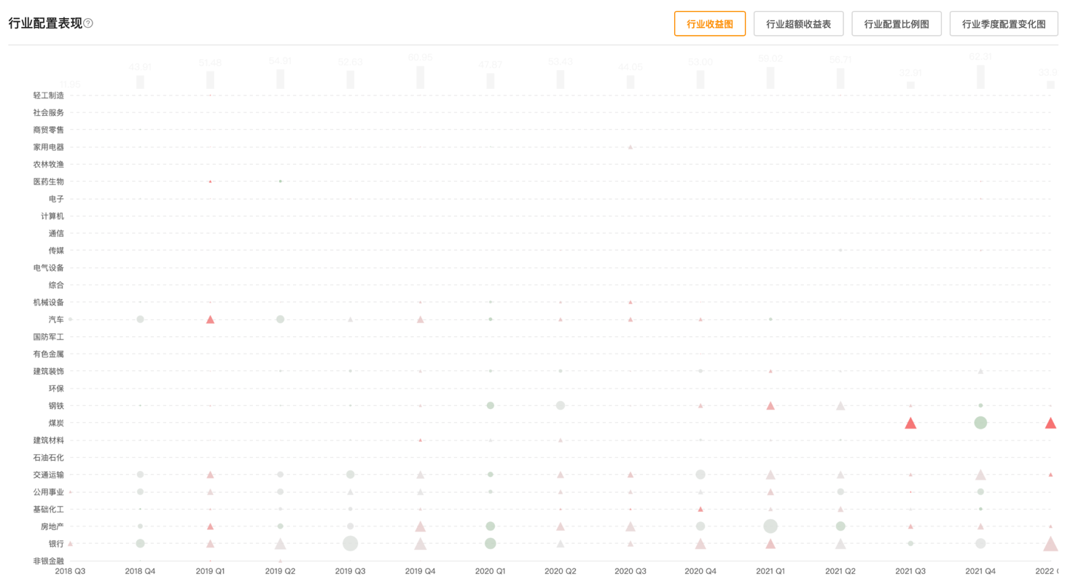Screen dimensions: 1073x584
Task: Click the short 2021 Q3 allocation bar
Action: [x=910, y=85]
